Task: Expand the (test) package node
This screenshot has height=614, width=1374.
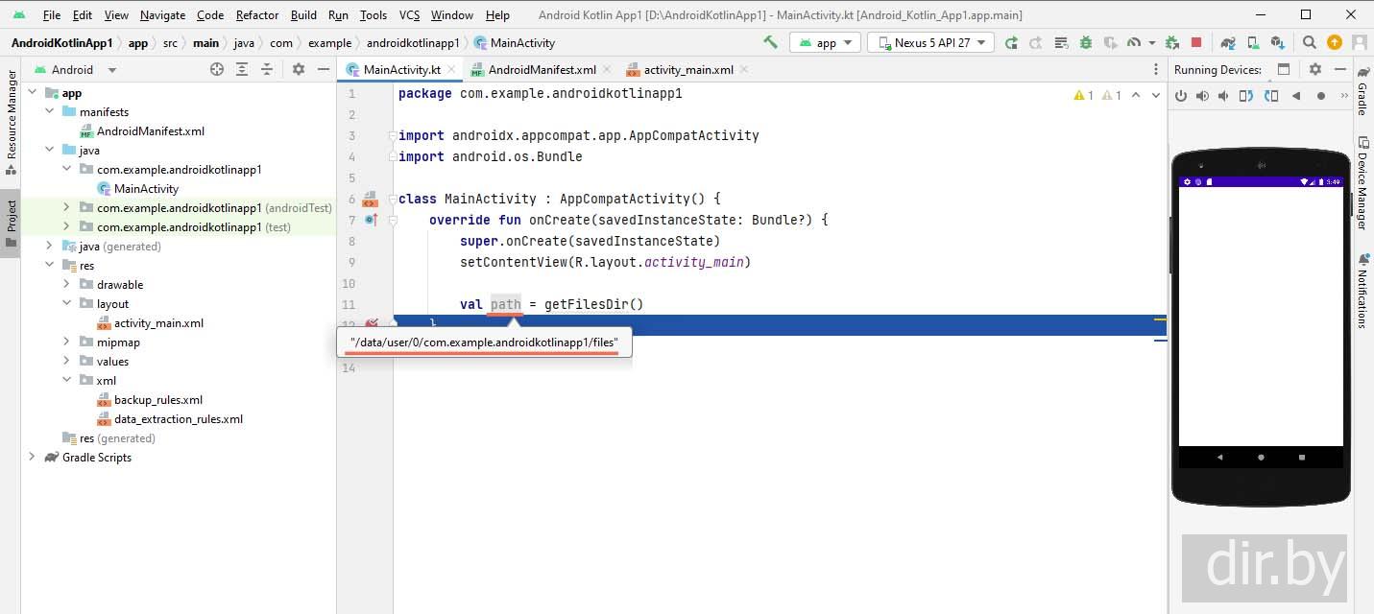Action: [66, 227]
